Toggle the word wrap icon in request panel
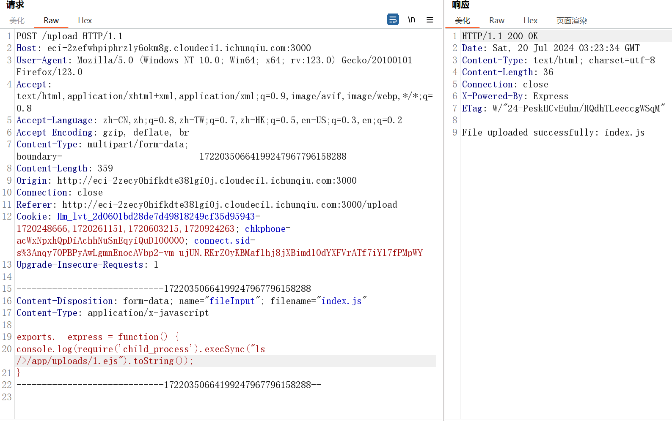 pos(393,19)
